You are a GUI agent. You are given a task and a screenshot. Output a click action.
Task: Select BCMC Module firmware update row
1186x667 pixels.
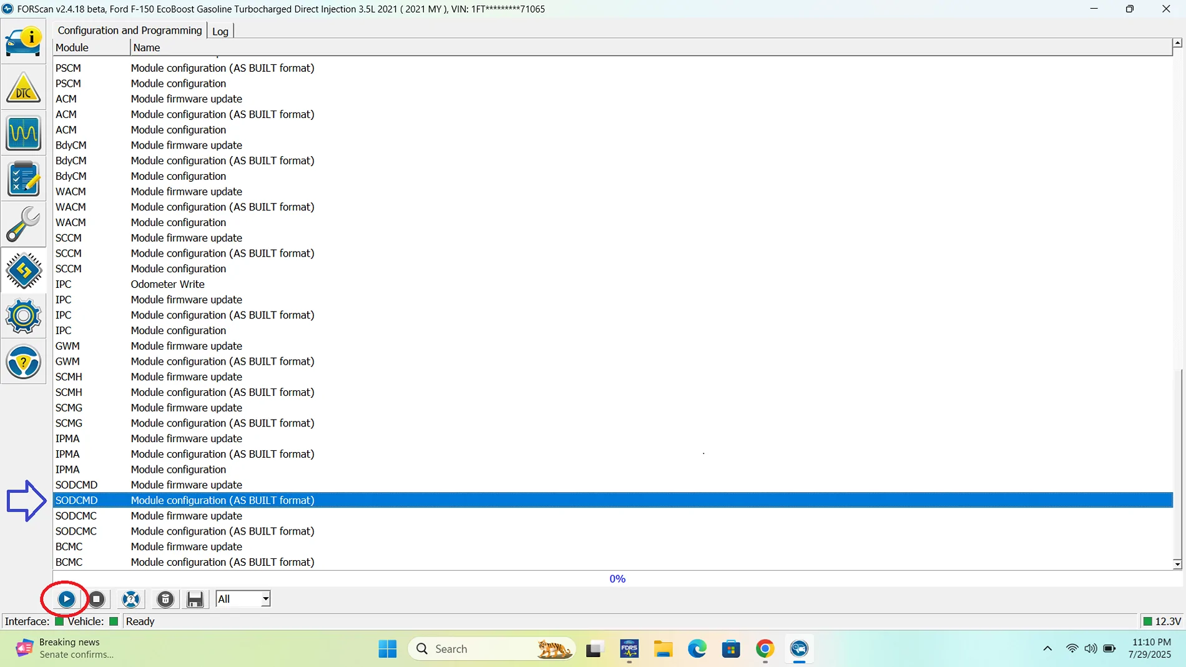612,546
